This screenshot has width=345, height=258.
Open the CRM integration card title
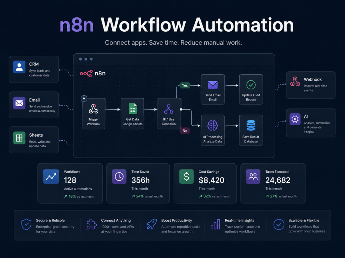pyautogui.click(x=34, y=64)
